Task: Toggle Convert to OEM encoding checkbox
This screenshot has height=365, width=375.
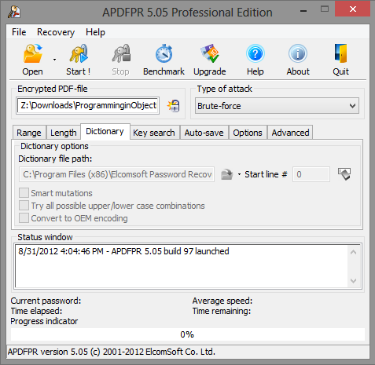Action: [24, 218]
